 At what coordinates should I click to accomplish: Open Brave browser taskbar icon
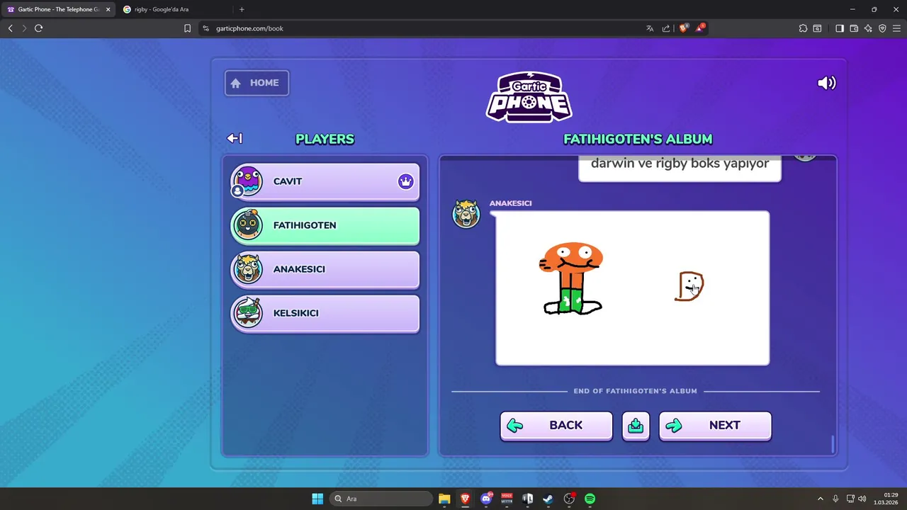tap(465, 499)
